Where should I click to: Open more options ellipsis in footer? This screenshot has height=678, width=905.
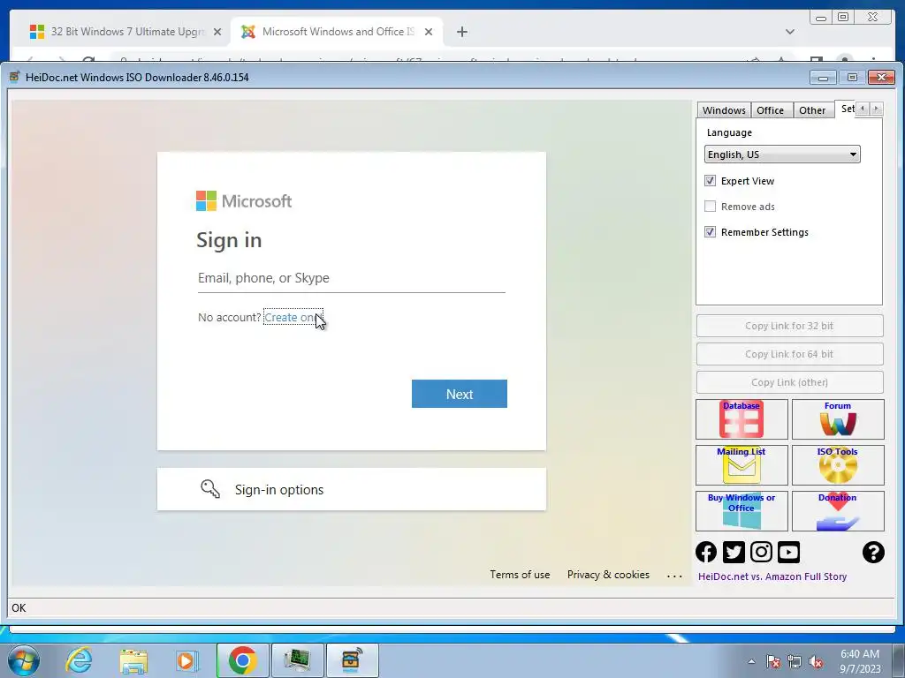click(x=674, y=576)
